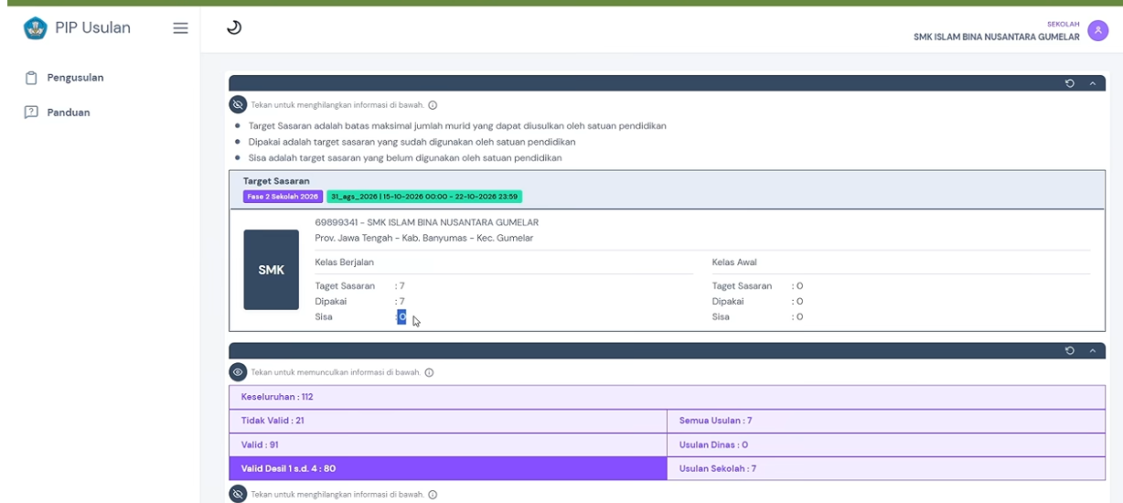Show info using eye toggle above Keseluruhan row
The width and height of the screenshot is (1123, 503).
238,372
